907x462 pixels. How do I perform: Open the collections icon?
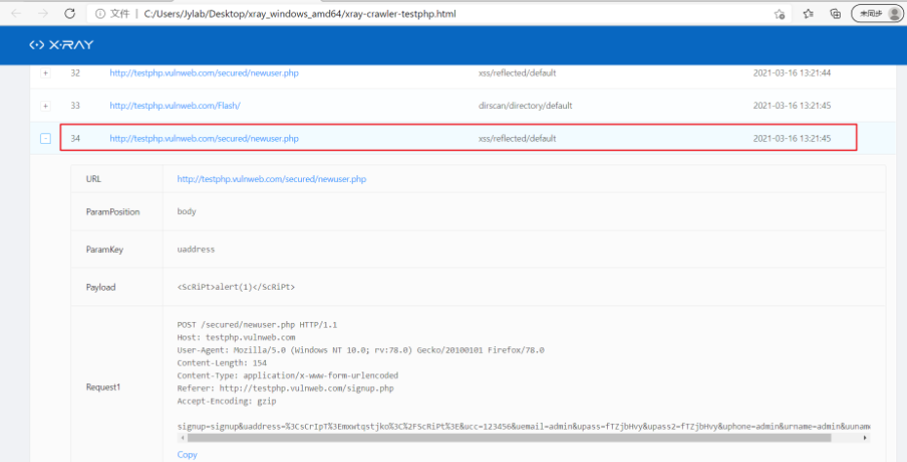(835, 14)
